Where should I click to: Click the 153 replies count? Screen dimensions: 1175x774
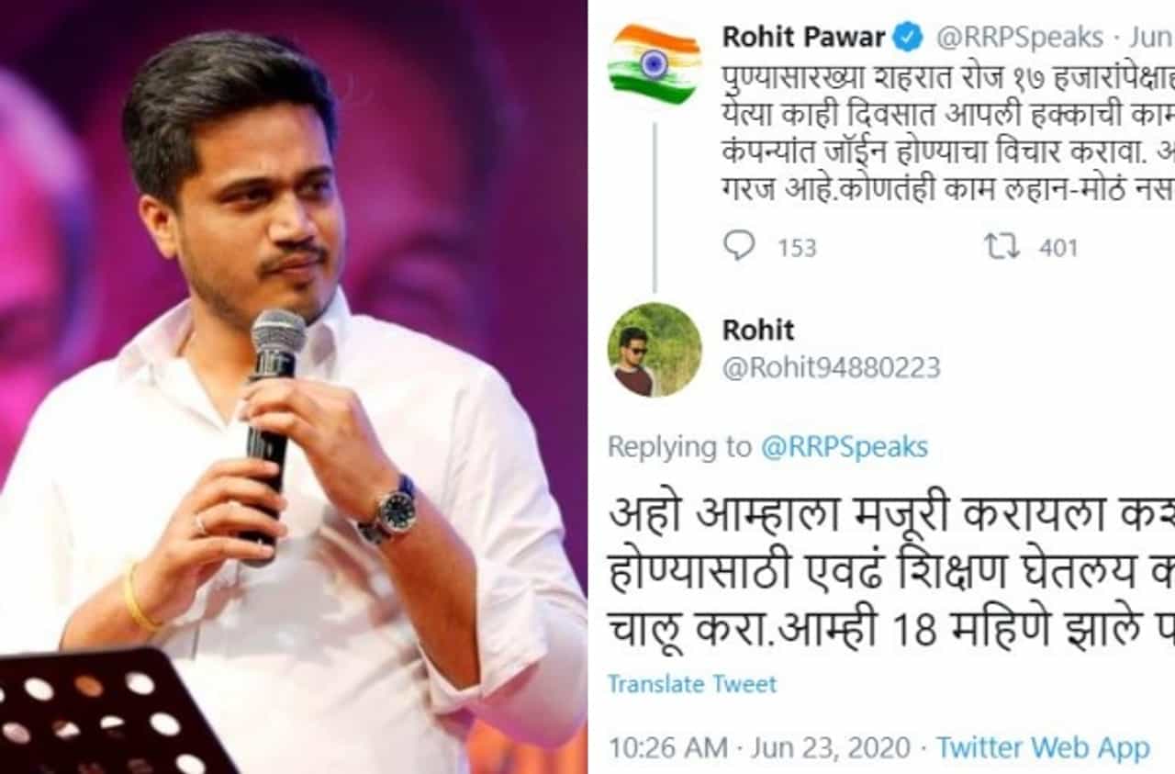[797, 248]
